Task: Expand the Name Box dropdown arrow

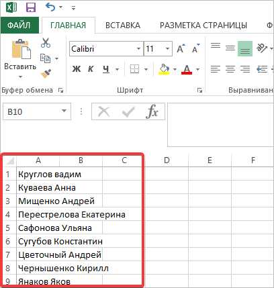Action: (64, 111)
